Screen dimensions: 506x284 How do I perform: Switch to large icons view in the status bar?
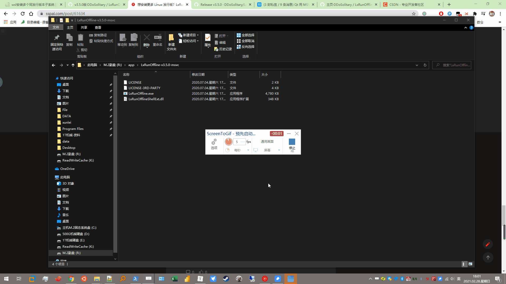pyautogui.click(x=470, y=264)
